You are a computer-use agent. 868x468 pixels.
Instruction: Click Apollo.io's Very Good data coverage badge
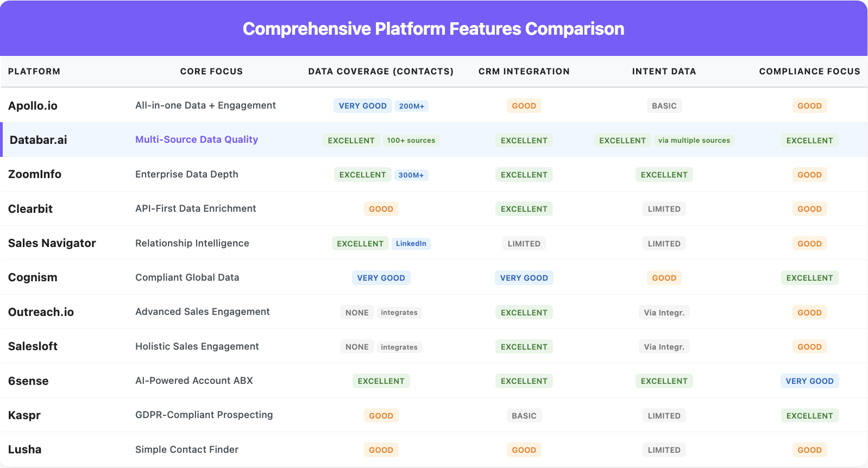point(363,106)
